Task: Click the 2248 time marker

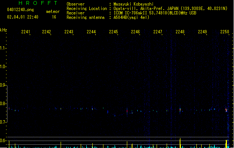Action: [180, 32]
